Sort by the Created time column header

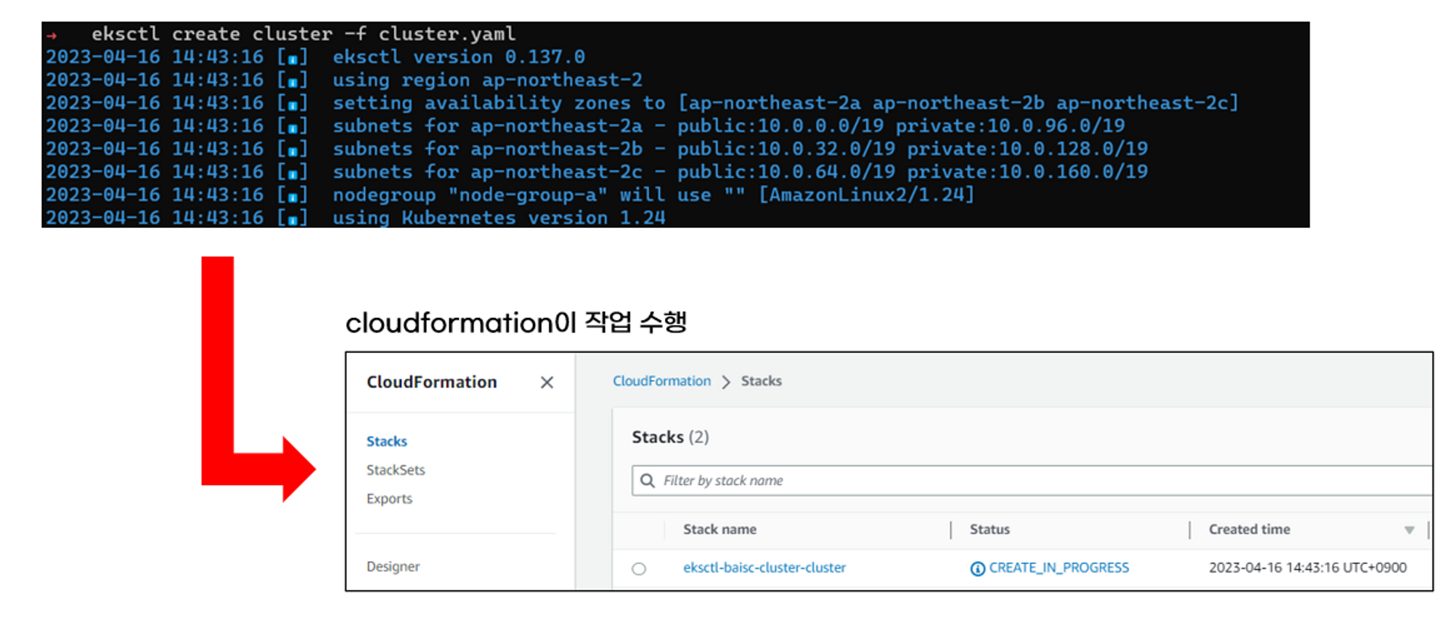pyautogui.click(x=1249, y=529)
